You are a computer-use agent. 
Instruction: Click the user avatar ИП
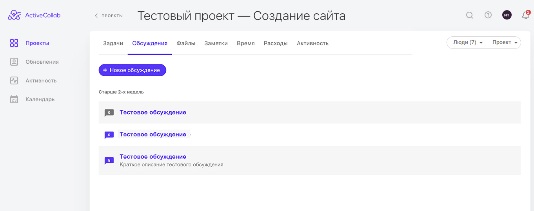[x=507, y=15]
